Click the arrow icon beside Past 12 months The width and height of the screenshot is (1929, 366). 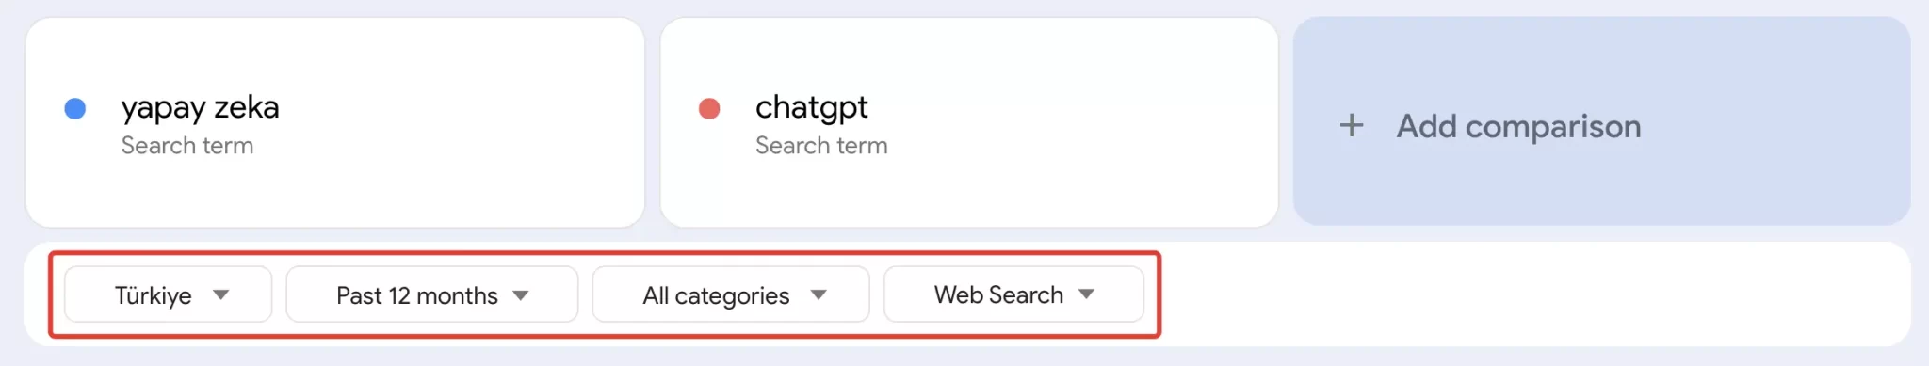tap(521, 295)
